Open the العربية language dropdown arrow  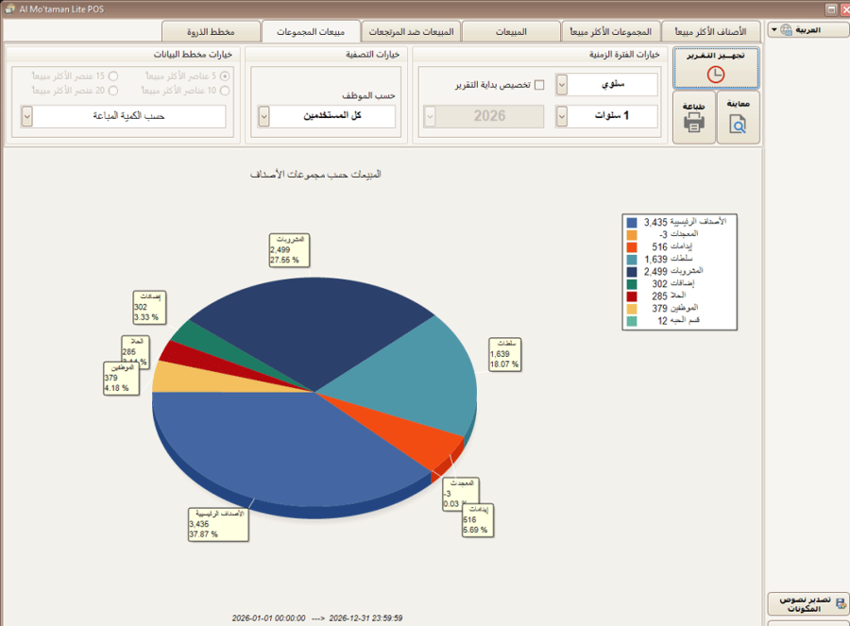774,30
